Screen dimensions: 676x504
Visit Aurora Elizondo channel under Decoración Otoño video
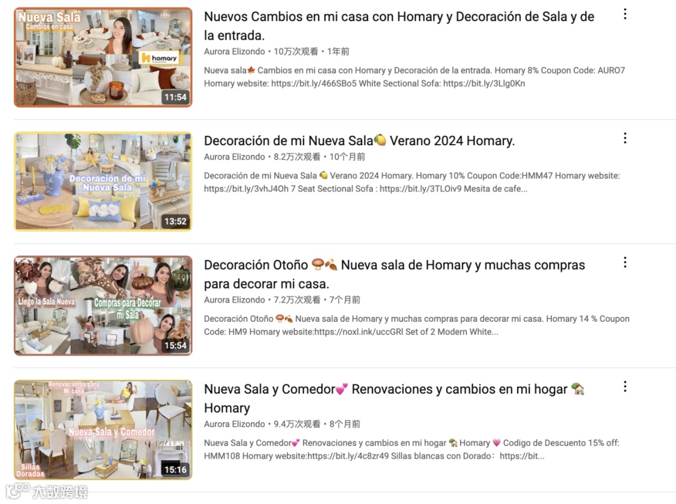click(235, 300)
